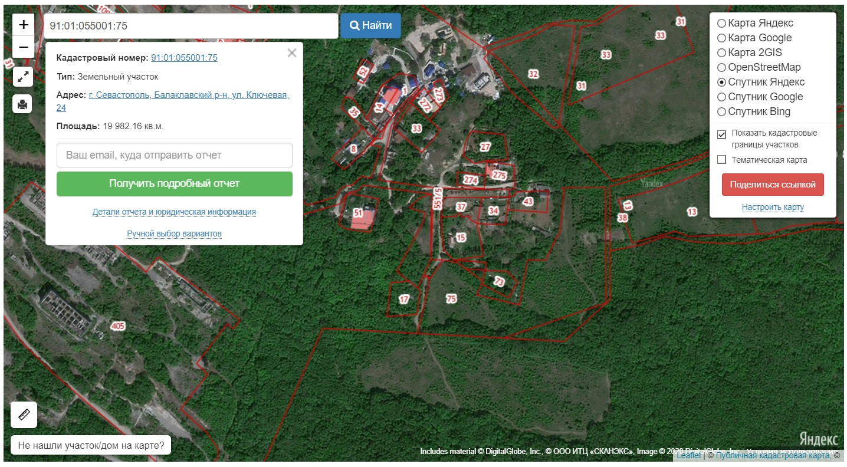Switch to Карта 2GIS layer
The height and width of the screenshot is (467, 847).
click(x=721, y=53)
